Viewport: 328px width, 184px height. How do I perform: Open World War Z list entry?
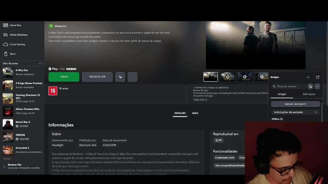22,124
